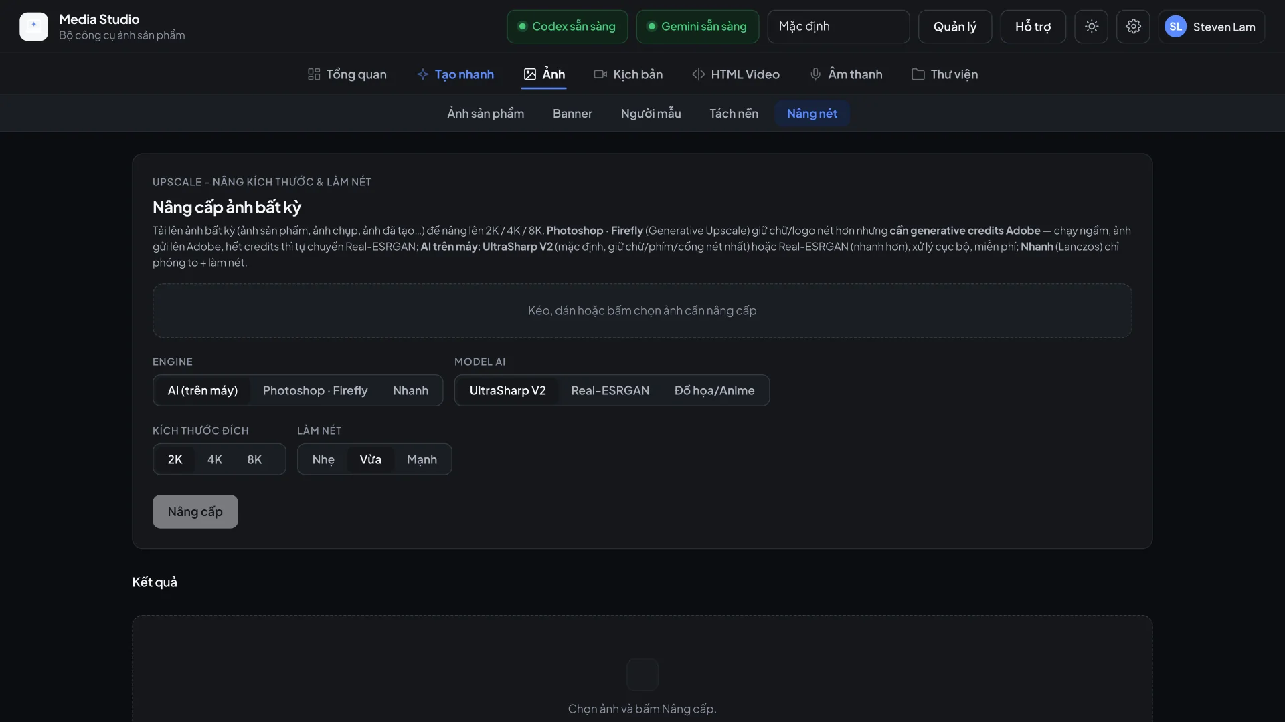Click the Hỗ trợ button
This screenshot has width=1285, height=722.
(1033, 27)
